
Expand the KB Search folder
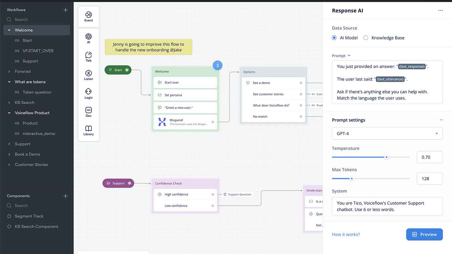(9, 103)
